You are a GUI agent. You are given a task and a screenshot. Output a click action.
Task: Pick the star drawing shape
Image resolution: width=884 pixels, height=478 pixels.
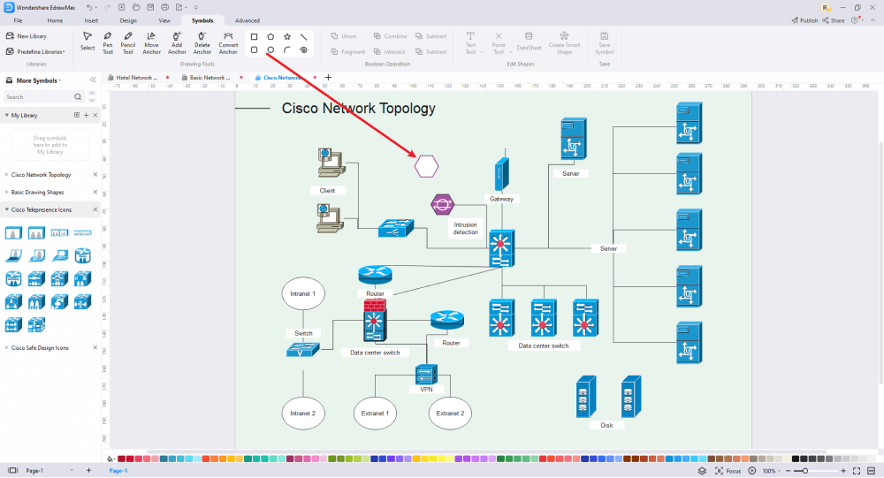click(287, 36)
